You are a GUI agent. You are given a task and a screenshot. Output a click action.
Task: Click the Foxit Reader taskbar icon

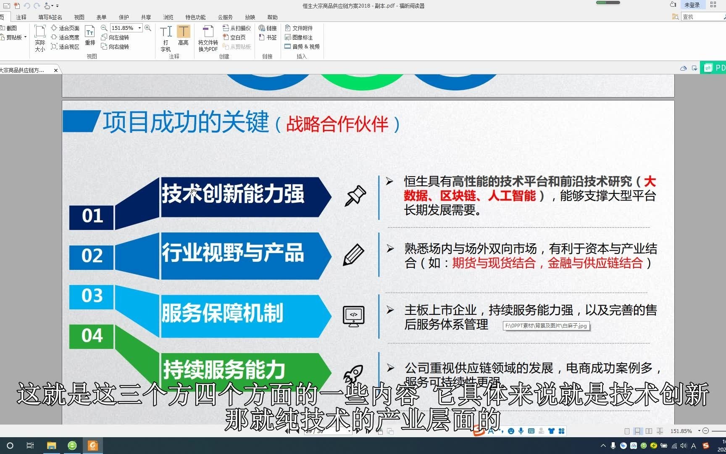[93, 446]
